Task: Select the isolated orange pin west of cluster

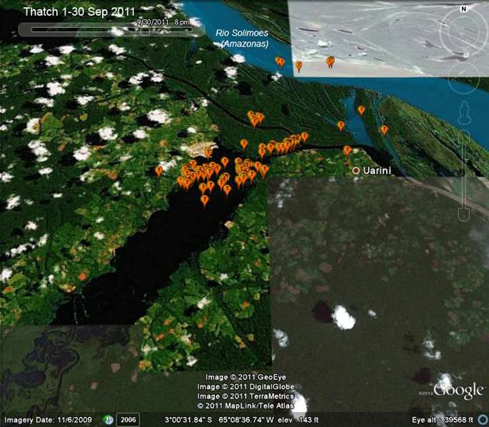Action: [158, 172]
